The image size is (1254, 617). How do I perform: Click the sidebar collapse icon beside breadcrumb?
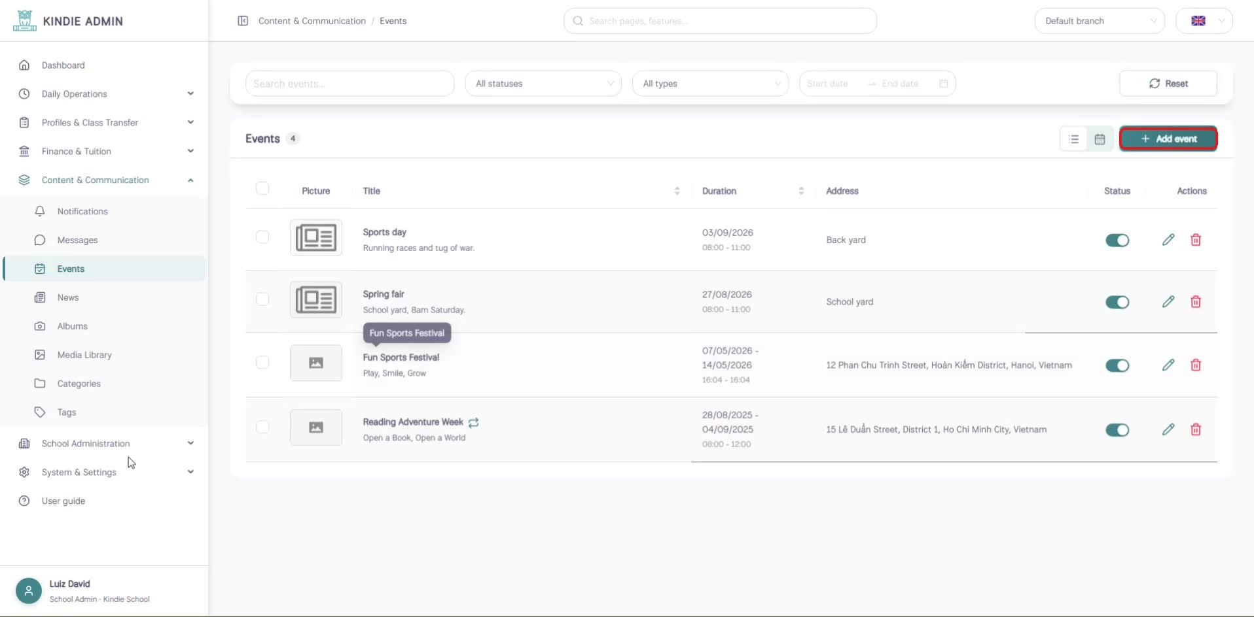point(243,21)
